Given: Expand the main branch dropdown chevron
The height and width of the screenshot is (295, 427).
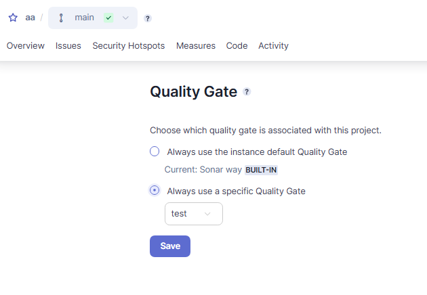Looking at the screenshot, I should coord(125,18).
